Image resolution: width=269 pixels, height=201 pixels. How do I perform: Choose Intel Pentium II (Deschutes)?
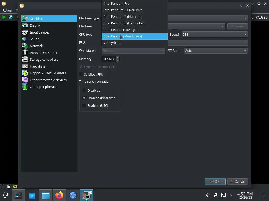tap(135, 23)
